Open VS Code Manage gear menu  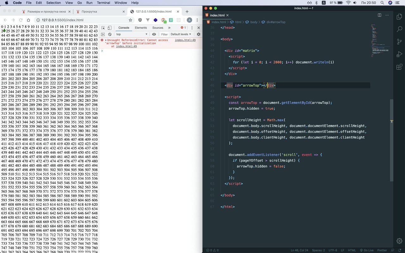pyautogui.click(x=399, y=241)
